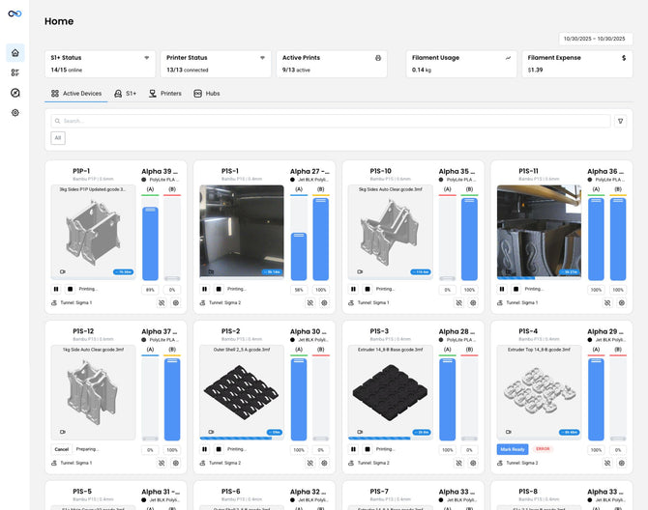The image size is (648, 510).
Task: Click the compass icon in sidebar
Action: click(x=15, y=93)
